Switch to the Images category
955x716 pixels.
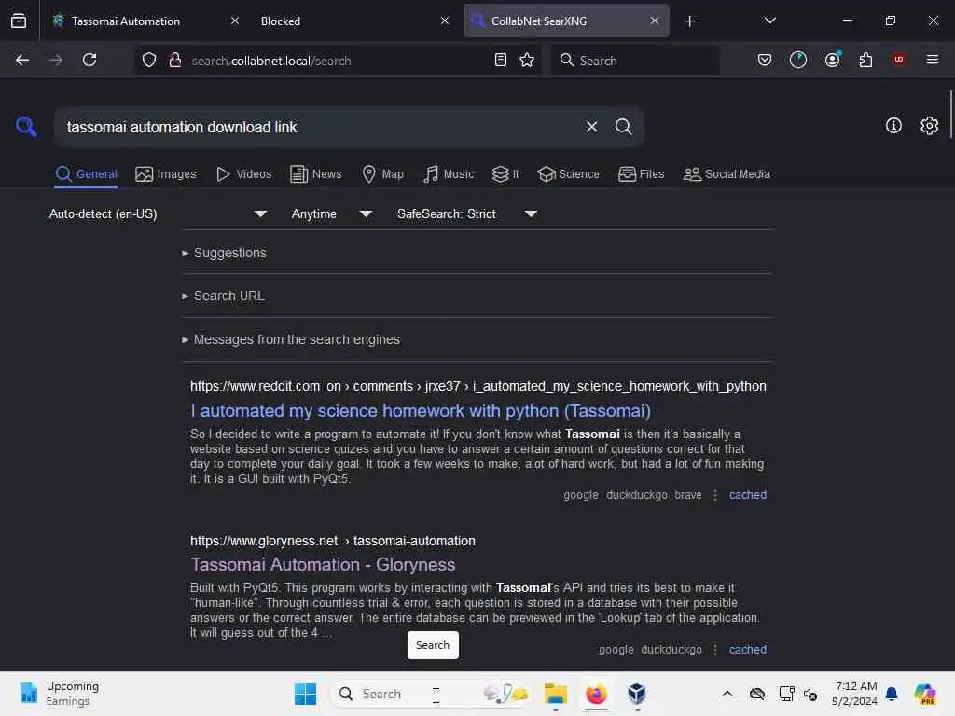pyautogui.click(x=166, y=174)
